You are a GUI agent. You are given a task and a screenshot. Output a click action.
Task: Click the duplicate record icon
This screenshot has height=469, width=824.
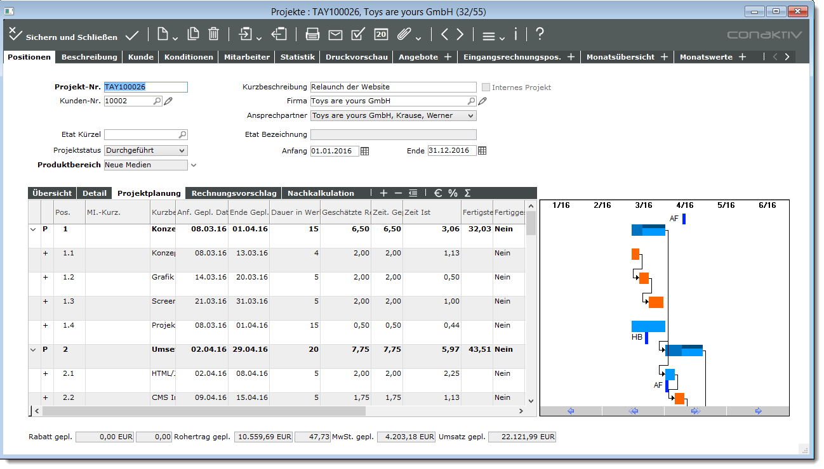[193, 34]
